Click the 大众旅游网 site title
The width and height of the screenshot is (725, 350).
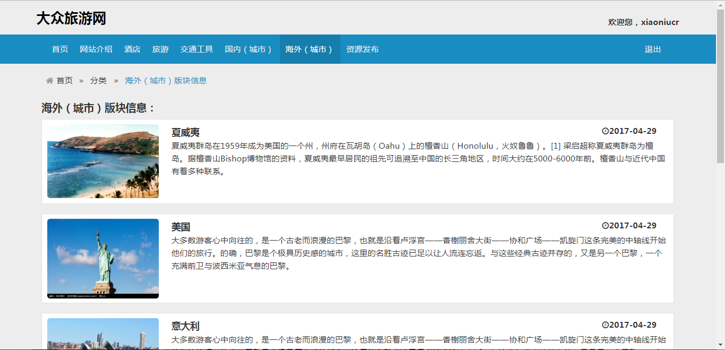click(x=71, y=19)
